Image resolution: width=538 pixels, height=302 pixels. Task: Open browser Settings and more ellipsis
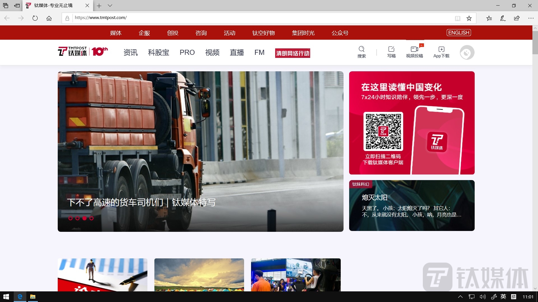pyautogui.click(x=531, y=18)
